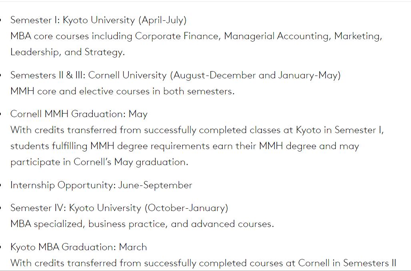Click the phrase "Managerial Accounting"

pos(277,36)
